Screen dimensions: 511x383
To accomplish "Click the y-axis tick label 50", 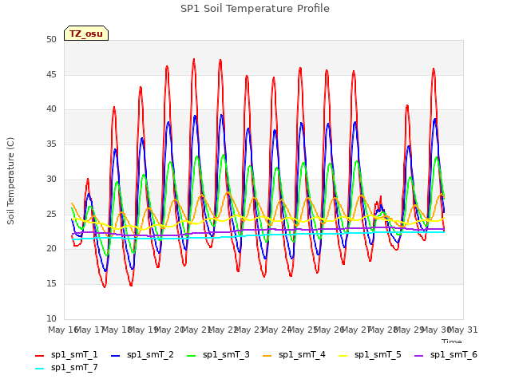I will click(x=51, y=40).
